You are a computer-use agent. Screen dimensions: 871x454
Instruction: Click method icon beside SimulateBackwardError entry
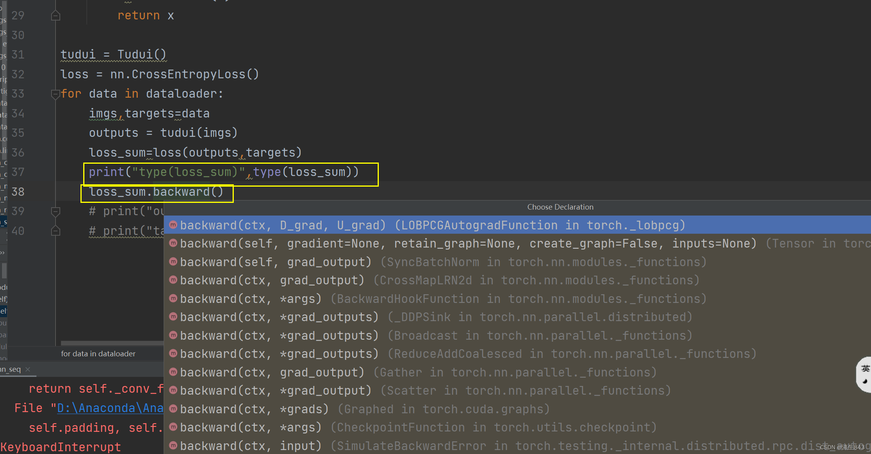(173, 446)
